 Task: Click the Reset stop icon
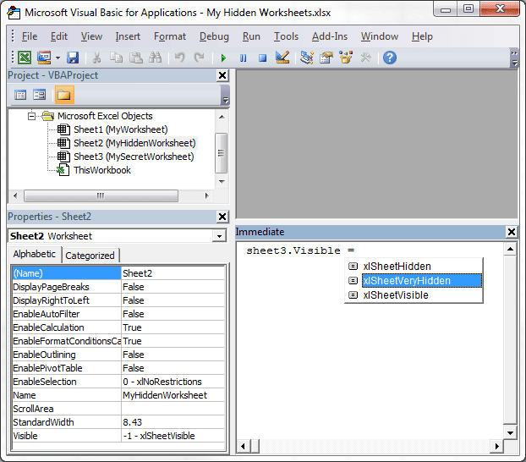click(263, 58)
